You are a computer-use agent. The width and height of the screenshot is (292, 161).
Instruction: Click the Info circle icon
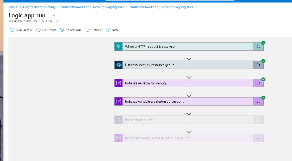[x=108, y=30]
